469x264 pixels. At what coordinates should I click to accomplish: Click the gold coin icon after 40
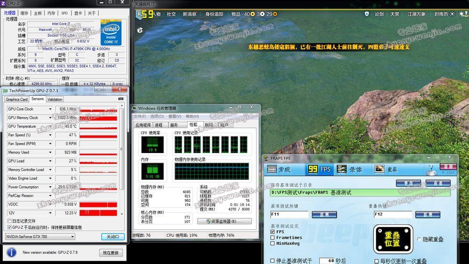(x=252, y=14)
